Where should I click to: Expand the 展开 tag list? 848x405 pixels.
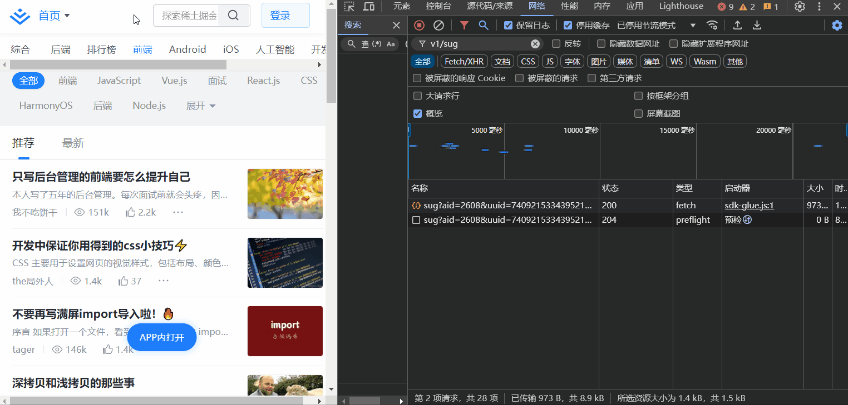point(201,106)
